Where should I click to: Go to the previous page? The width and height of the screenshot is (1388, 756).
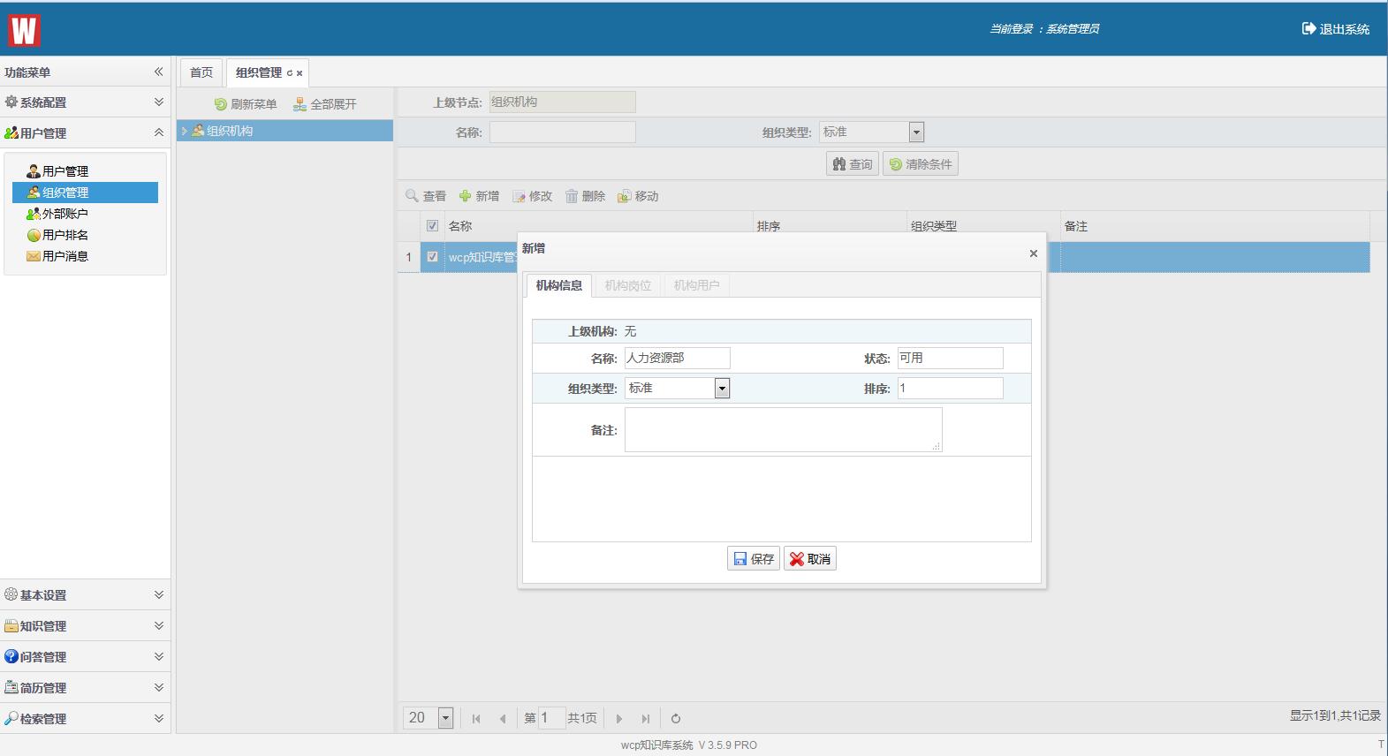pyautogui.click(x=503, y=719)
